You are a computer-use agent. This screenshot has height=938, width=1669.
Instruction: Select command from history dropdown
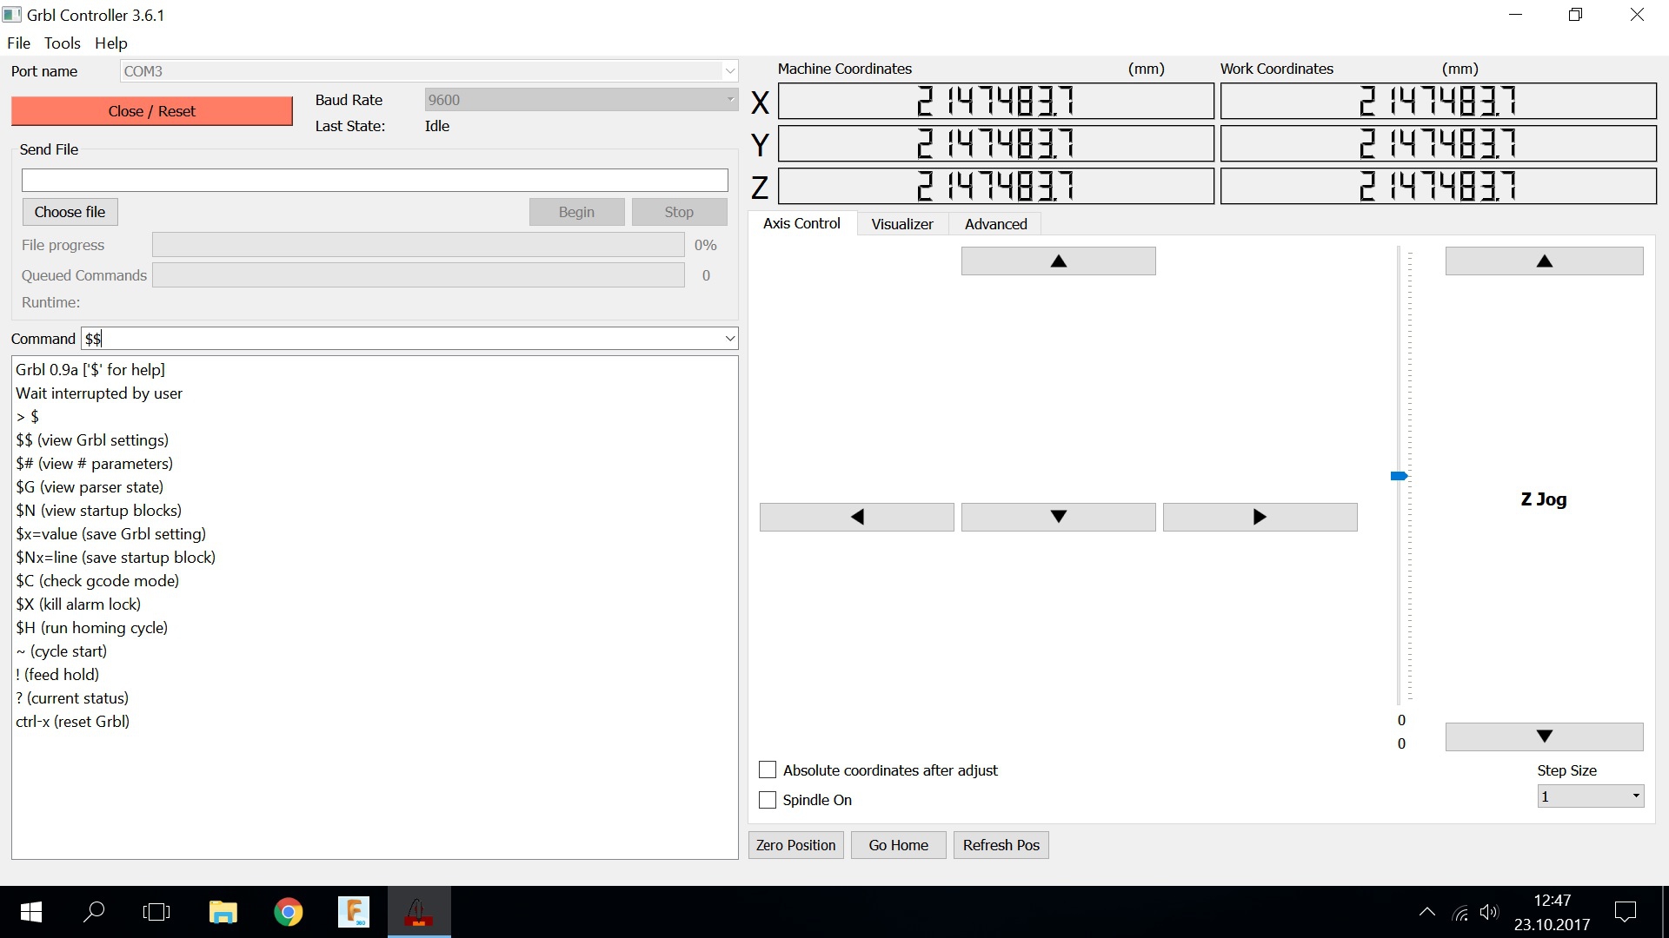[x=730, y=338]
